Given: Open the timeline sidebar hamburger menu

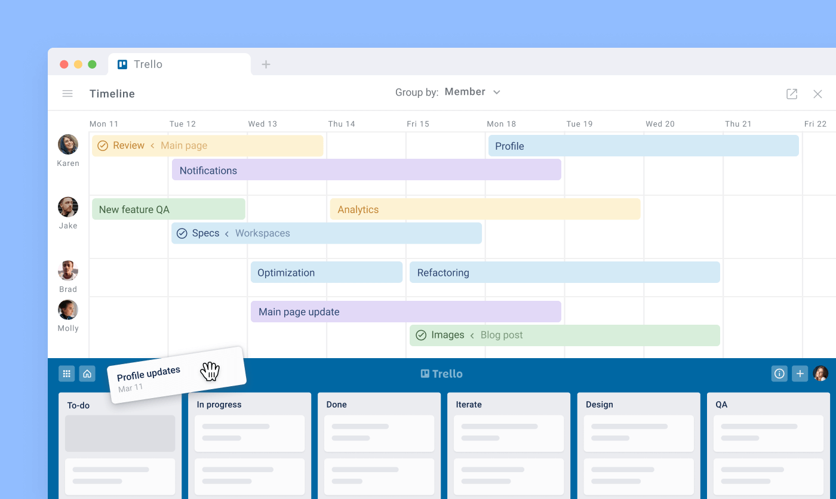Looking at the screenshot, I should 67,93.
